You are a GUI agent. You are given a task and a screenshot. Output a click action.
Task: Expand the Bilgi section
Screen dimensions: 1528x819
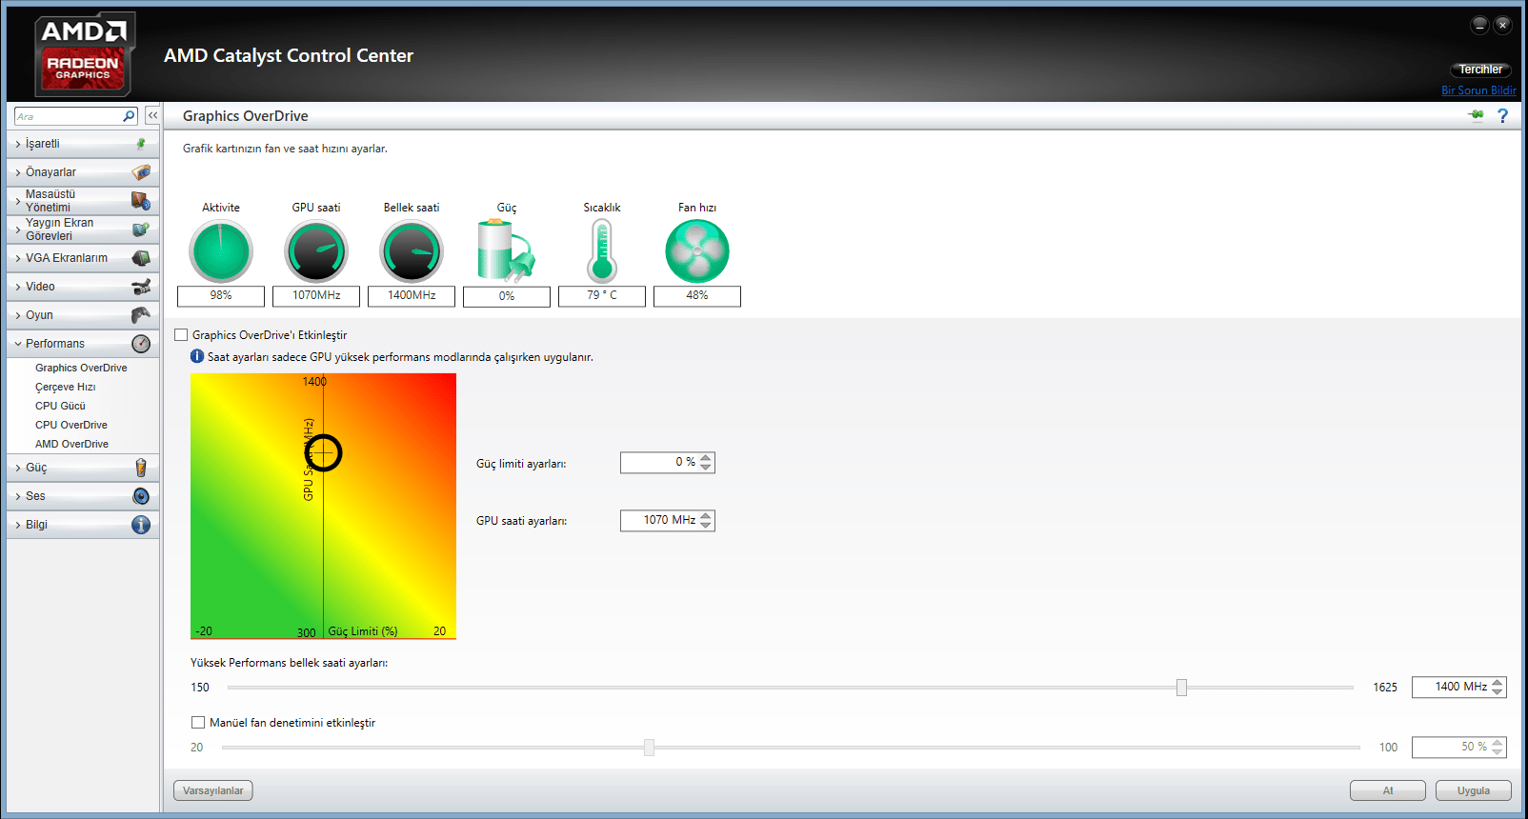tap(83, 525)
